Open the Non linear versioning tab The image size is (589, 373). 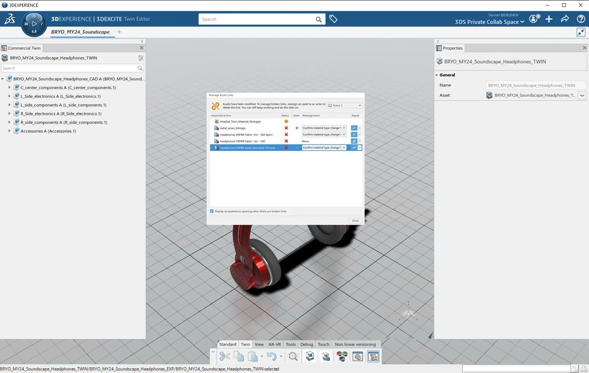355,344
